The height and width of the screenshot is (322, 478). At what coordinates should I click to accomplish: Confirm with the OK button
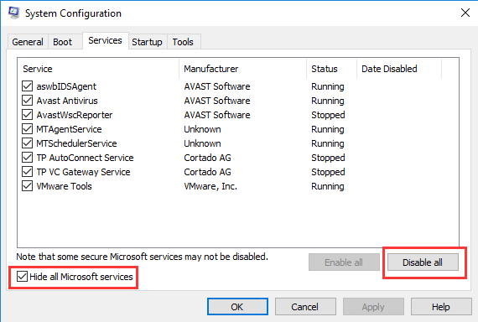(x=237, y=306)
